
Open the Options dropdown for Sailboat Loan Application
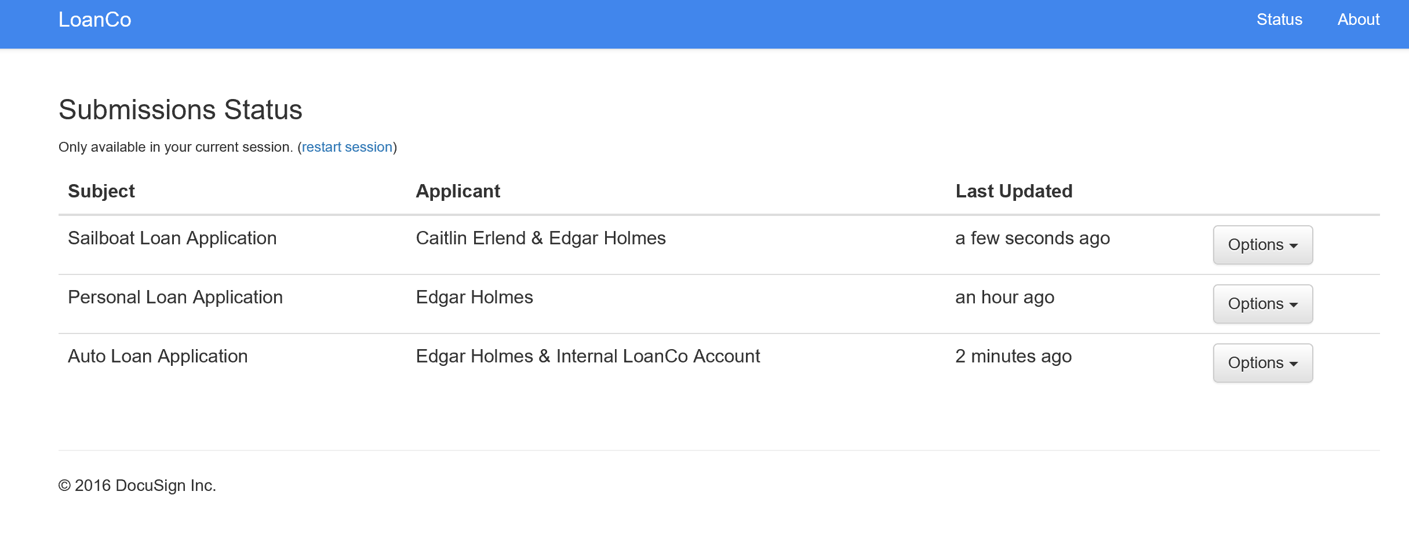(1262, 245)
